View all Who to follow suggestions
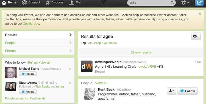206x104 pixels. coord(45,62)
